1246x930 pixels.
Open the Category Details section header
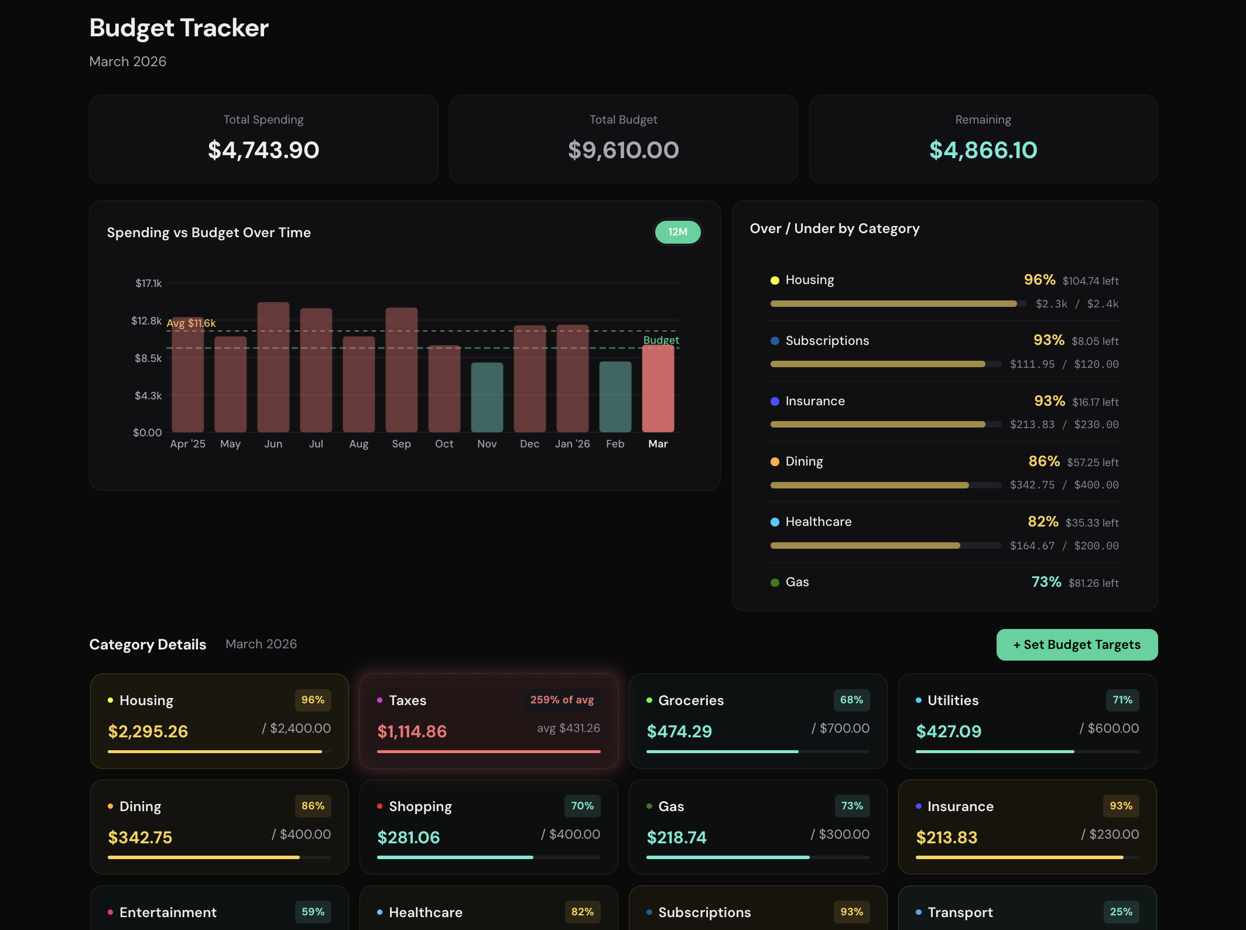click(x=147, y=644)
